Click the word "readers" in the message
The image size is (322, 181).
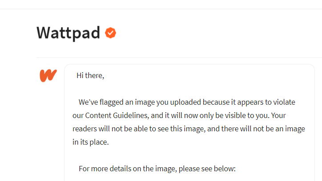point(85,129)
